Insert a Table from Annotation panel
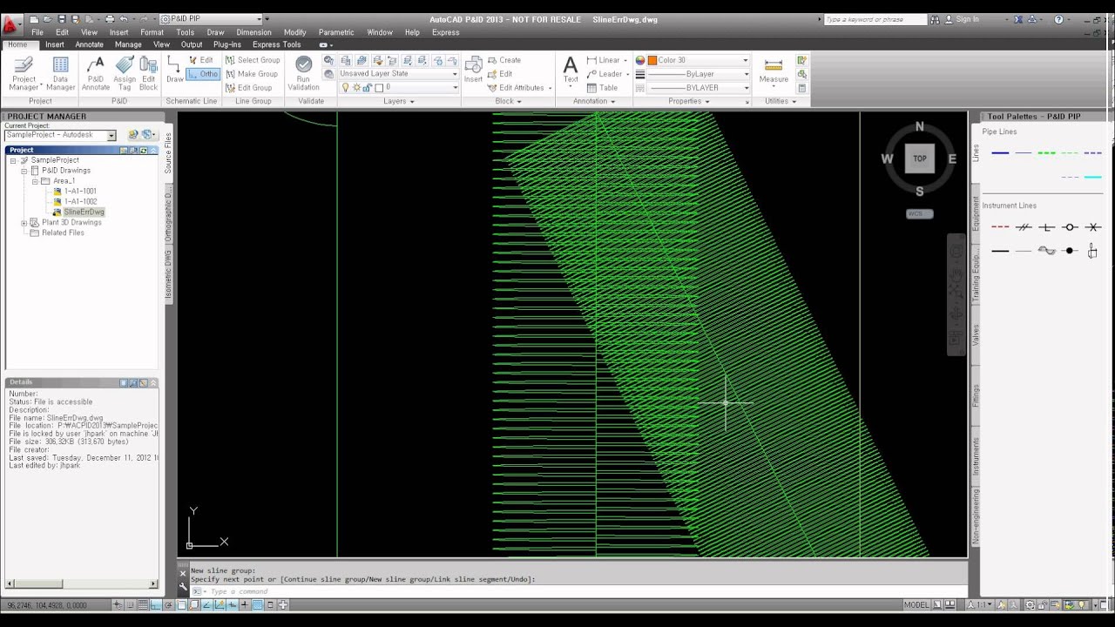 pyautogui.click(x=602, y=88)
